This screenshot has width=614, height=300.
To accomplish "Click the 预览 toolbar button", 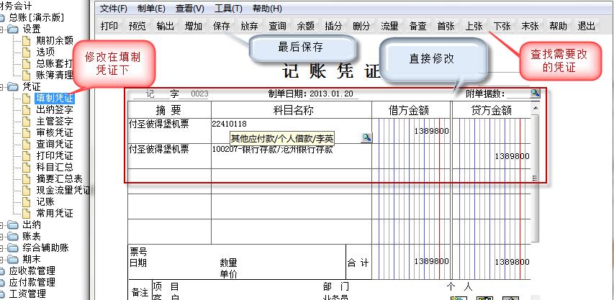I will click(137, 26).
